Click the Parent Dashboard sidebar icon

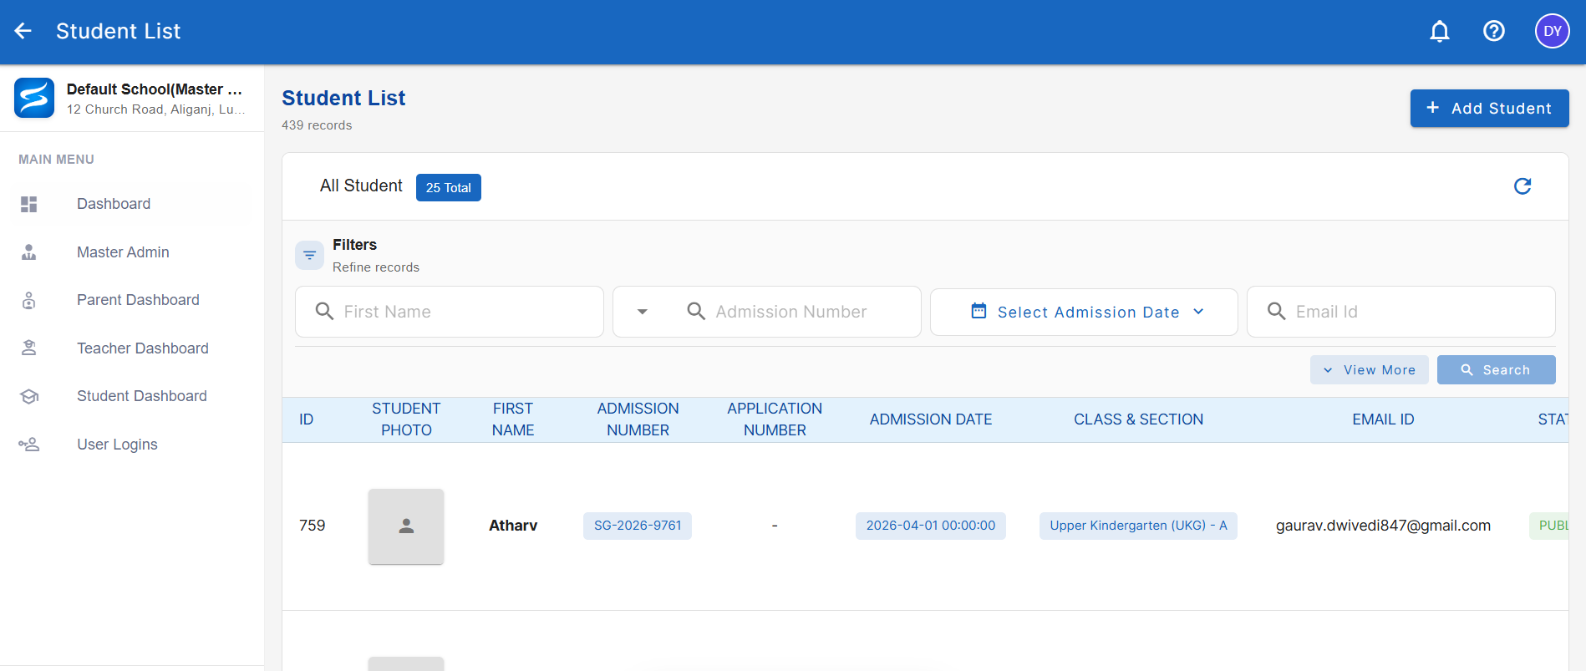tap(29, 300)
